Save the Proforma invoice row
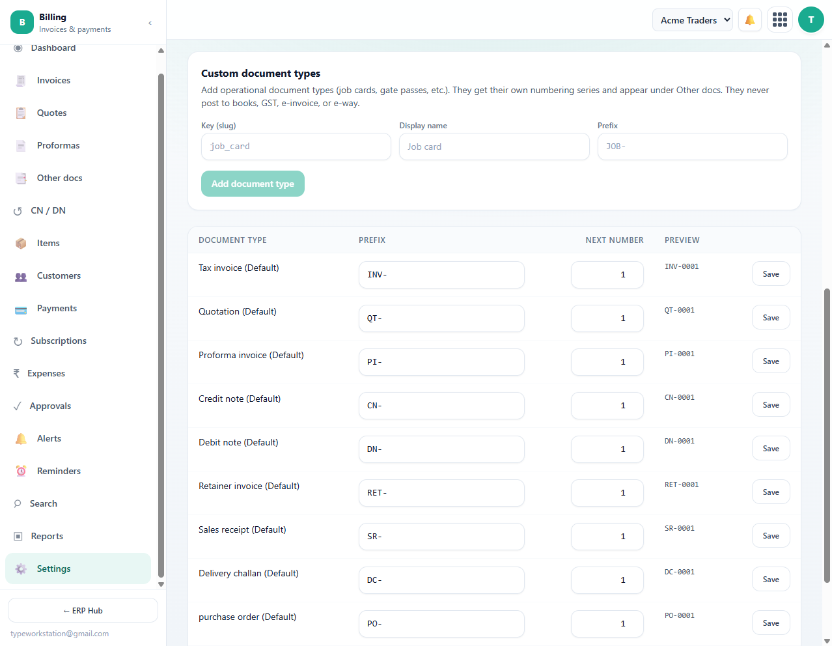 [x=771, y=361]
